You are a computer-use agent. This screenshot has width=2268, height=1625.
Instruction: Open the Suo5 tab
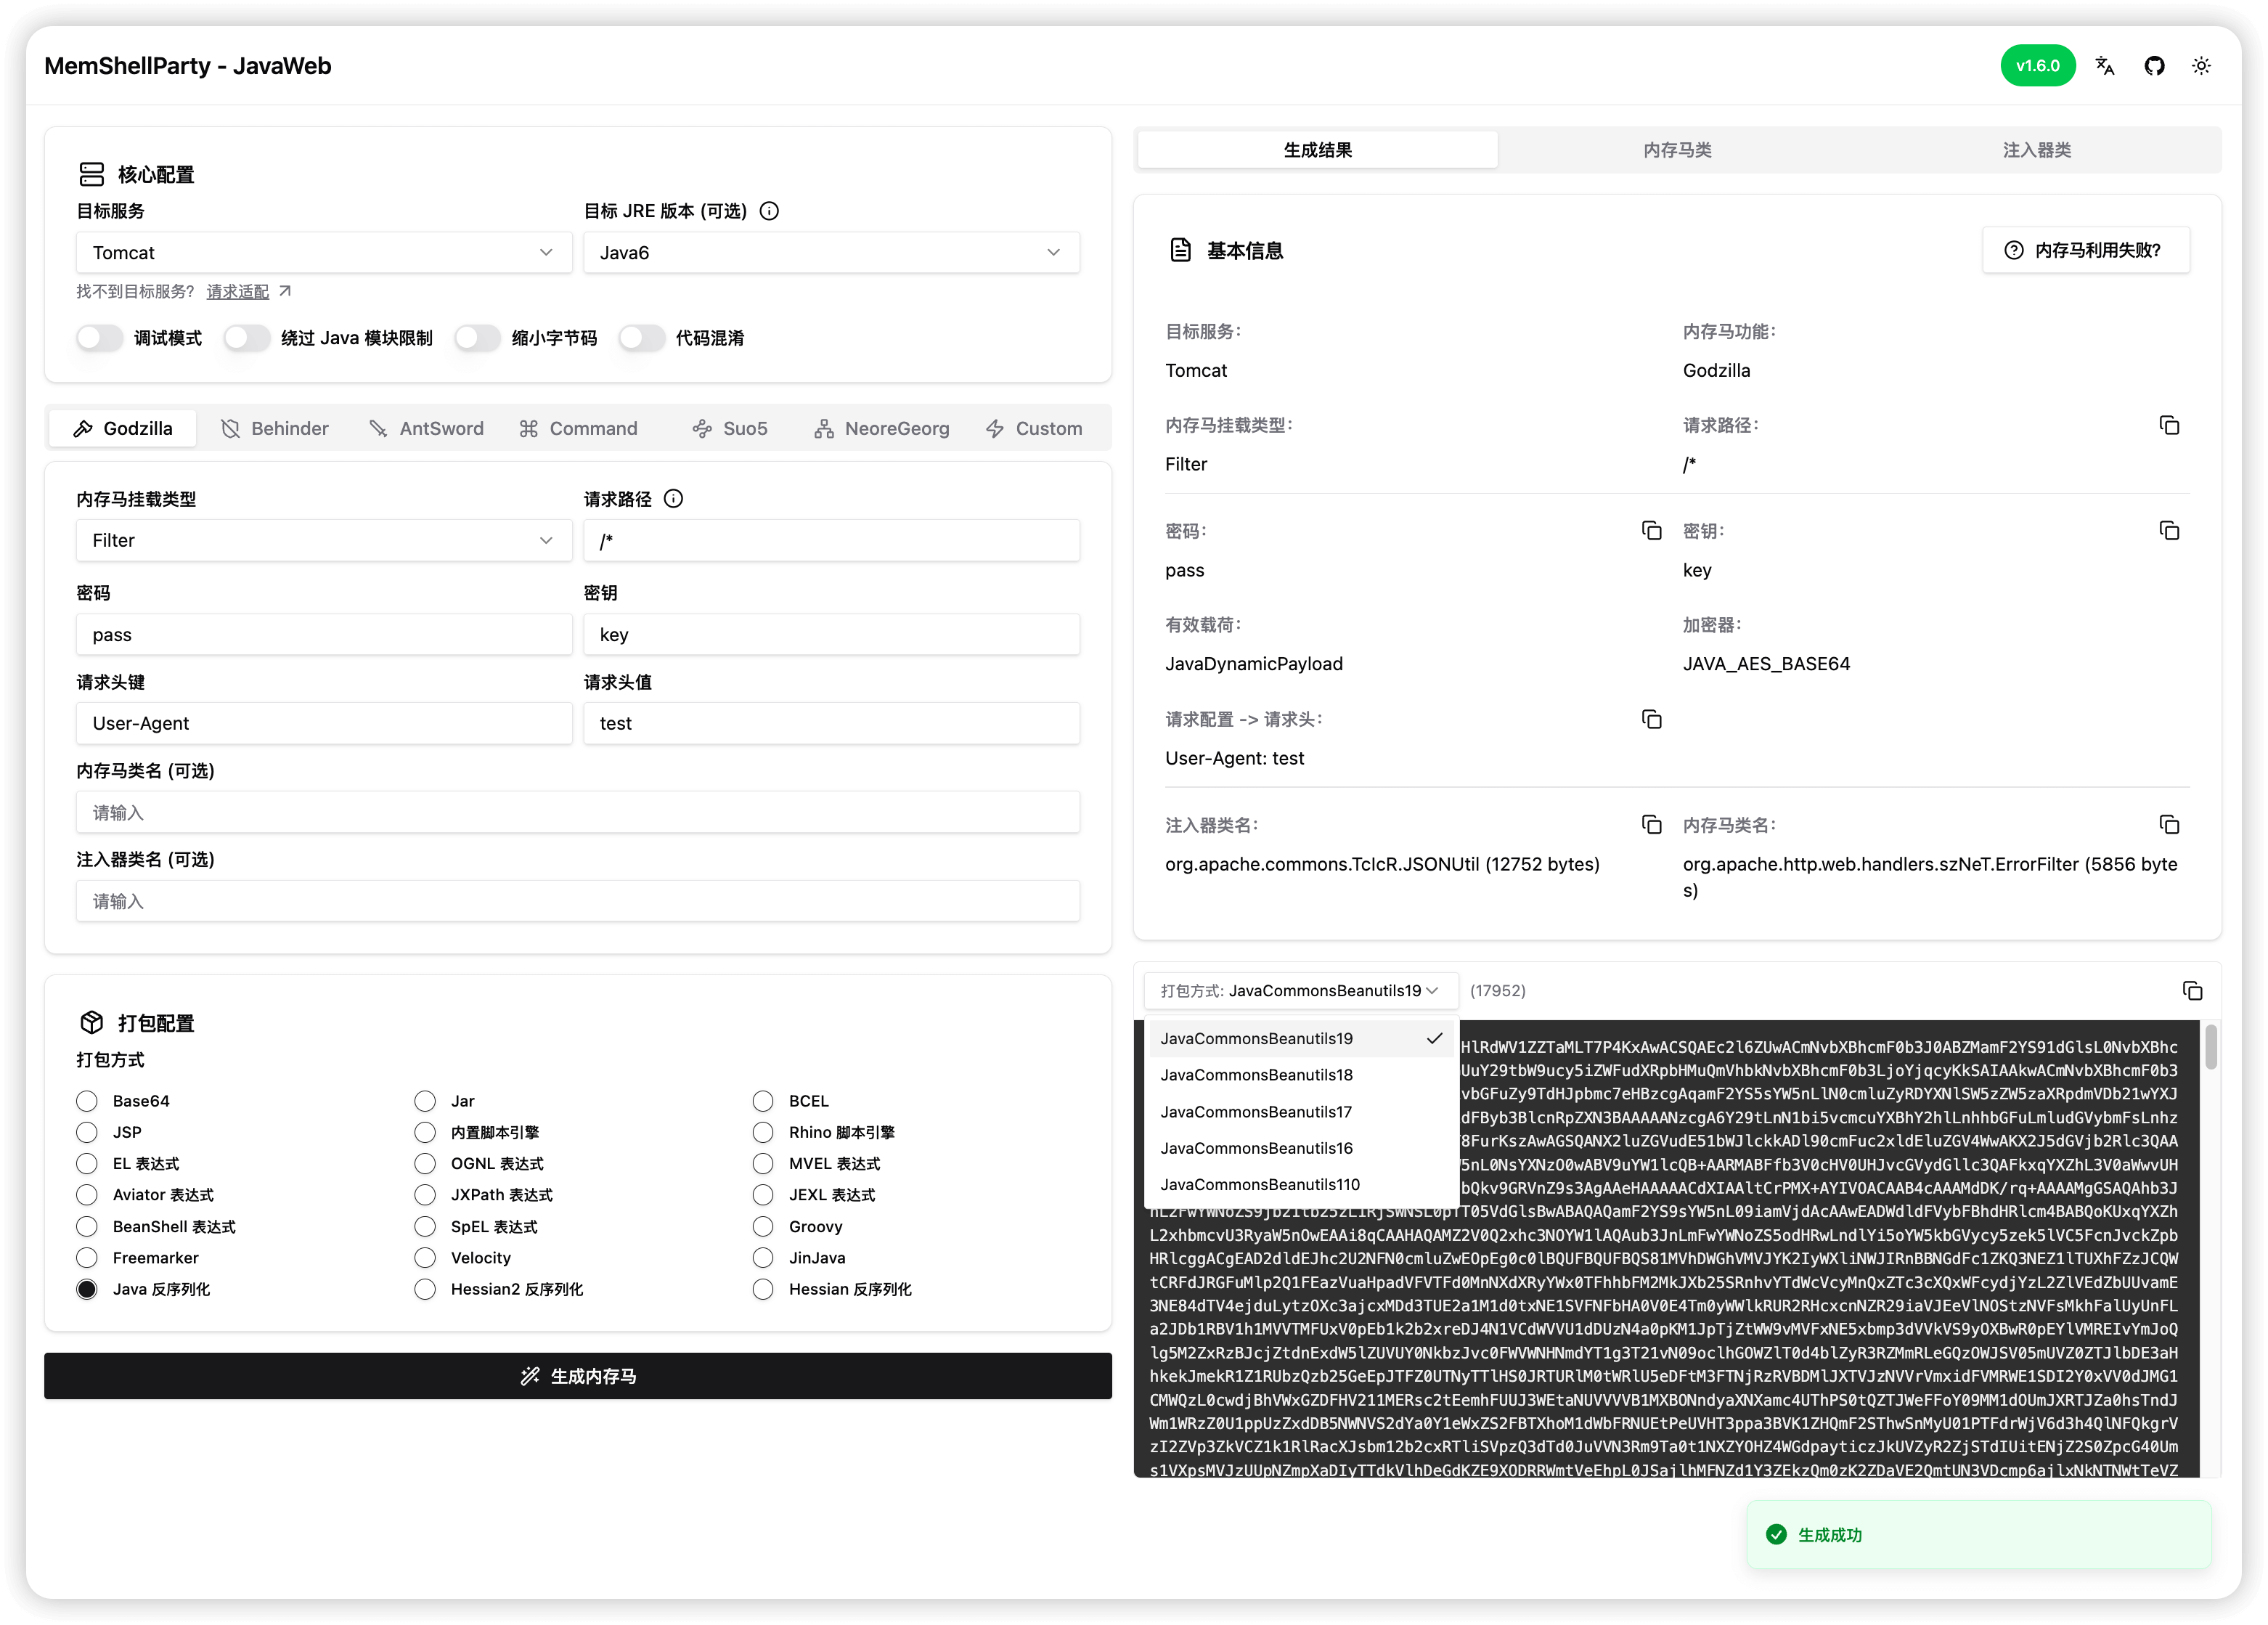(730, 429)
